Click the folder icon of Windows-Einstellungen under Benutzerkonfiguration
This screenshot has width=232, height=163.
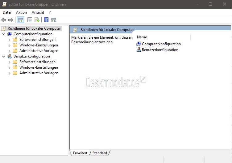(15, 67)
